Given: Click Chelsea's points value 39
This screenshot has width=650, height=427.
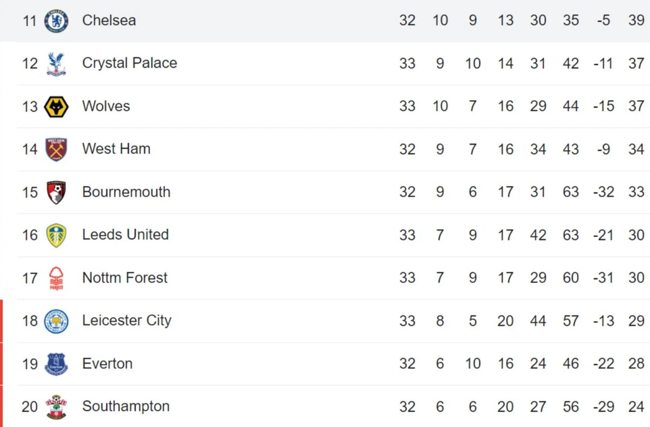Looking at the screenshot, I should (636, 21).
